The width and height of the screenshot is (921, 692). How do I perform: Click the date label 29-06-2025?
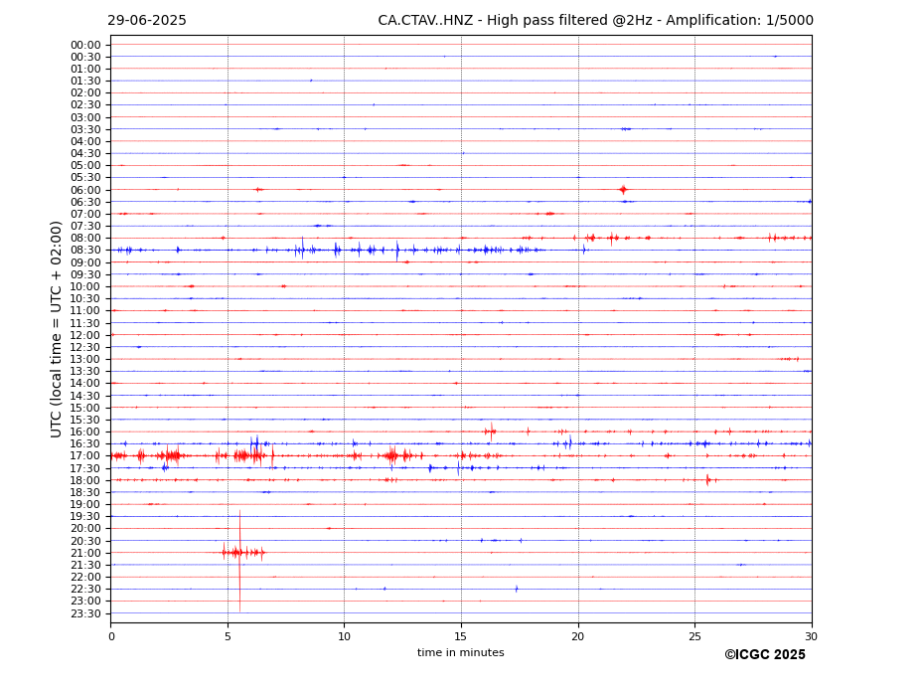tap(147, 21)
